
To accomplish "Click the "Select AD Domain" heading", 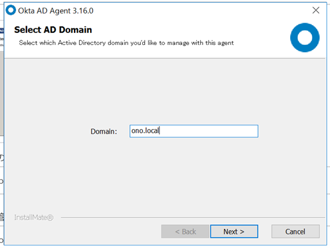I will [53, 30].
